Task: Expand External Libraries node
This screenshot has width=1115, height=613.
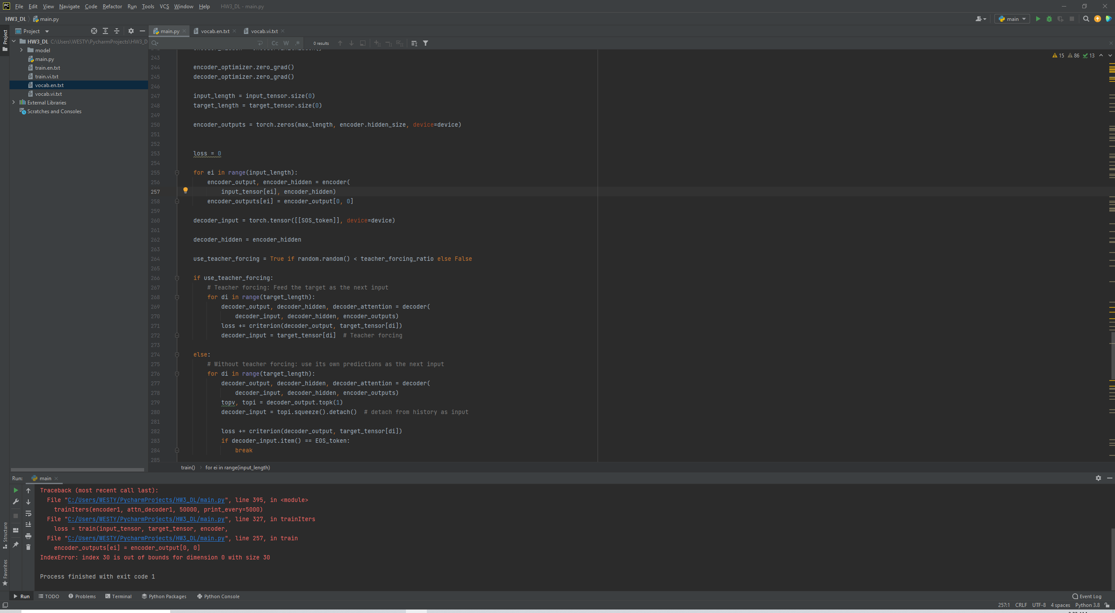Action: [14, 102]
